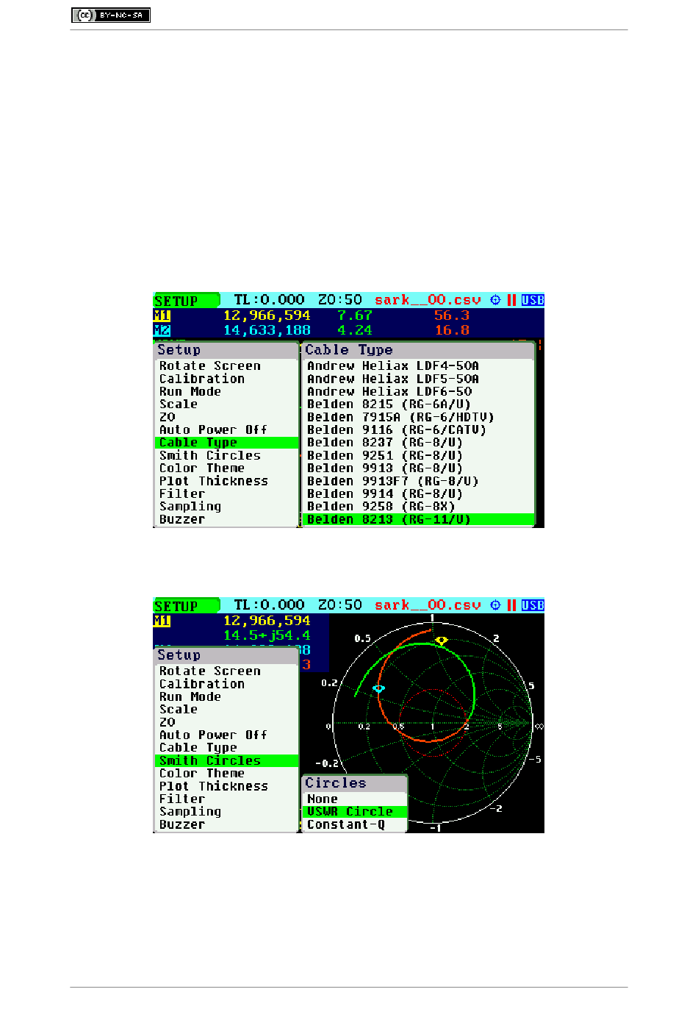Select the highlighted Smith Circles entry in the Setup menu
This screenshot has height=1020, width=698.
point(226,760)
